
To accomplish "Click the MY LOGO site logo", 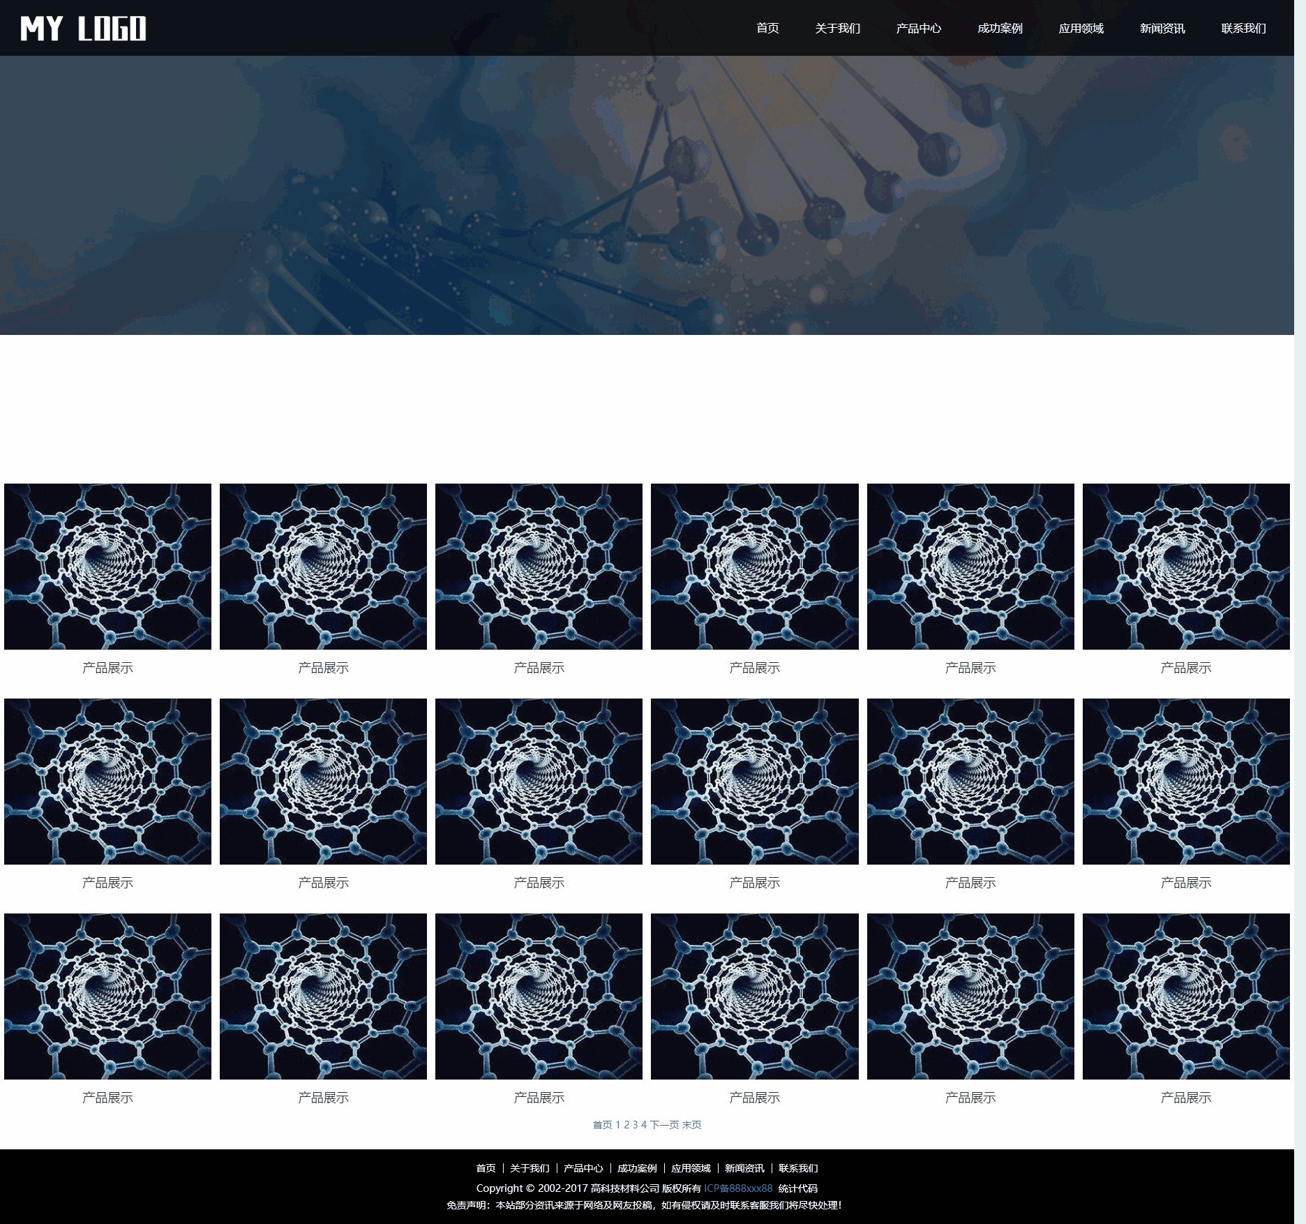I will coord(83,29).
